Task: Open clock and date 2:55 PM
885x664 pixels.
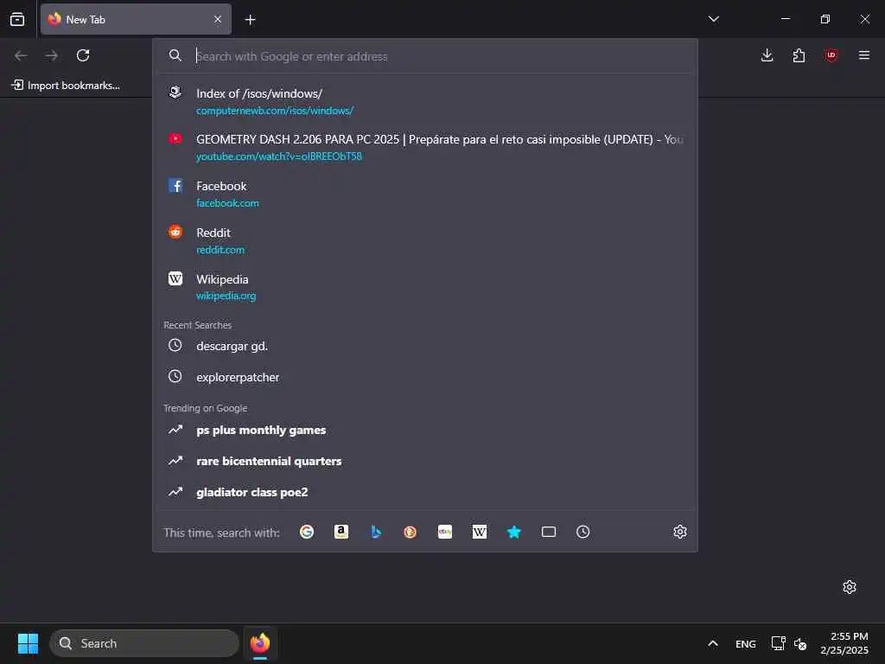Action: 844,643
